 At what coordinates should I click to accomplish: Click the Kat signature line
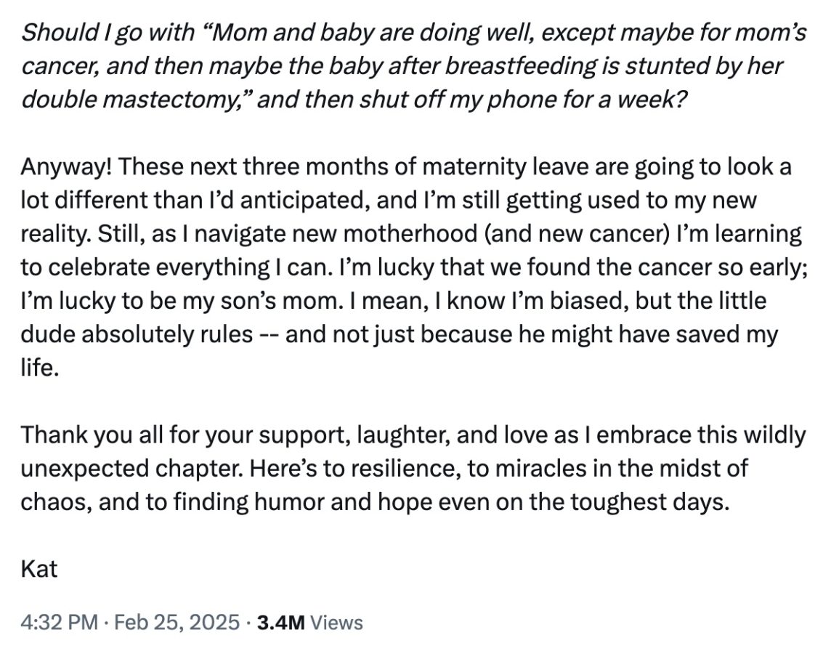[38, 568]
